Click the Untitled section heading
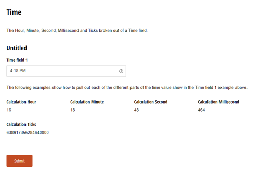 17,48
